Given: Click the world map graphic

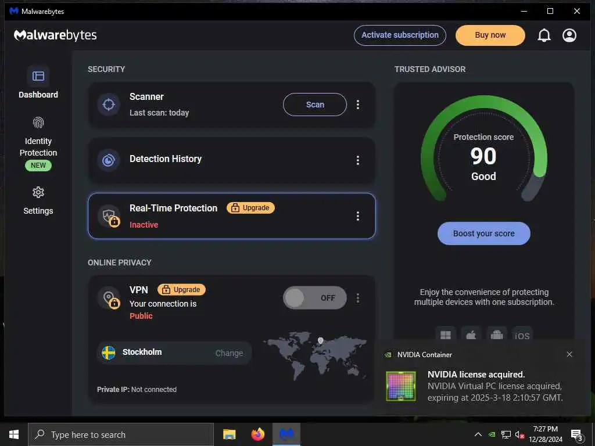Looking at the screenshot, I should point(315,356).
